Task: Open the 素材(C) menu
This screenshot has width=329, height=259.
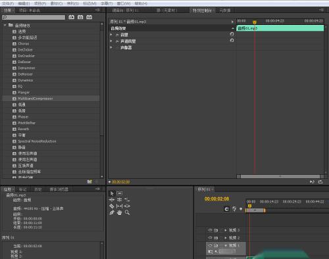Action: (x=57, y=3)
